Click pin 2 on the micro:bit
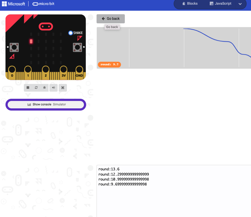This screenshot has height=217, width=251. pos(46,73)
